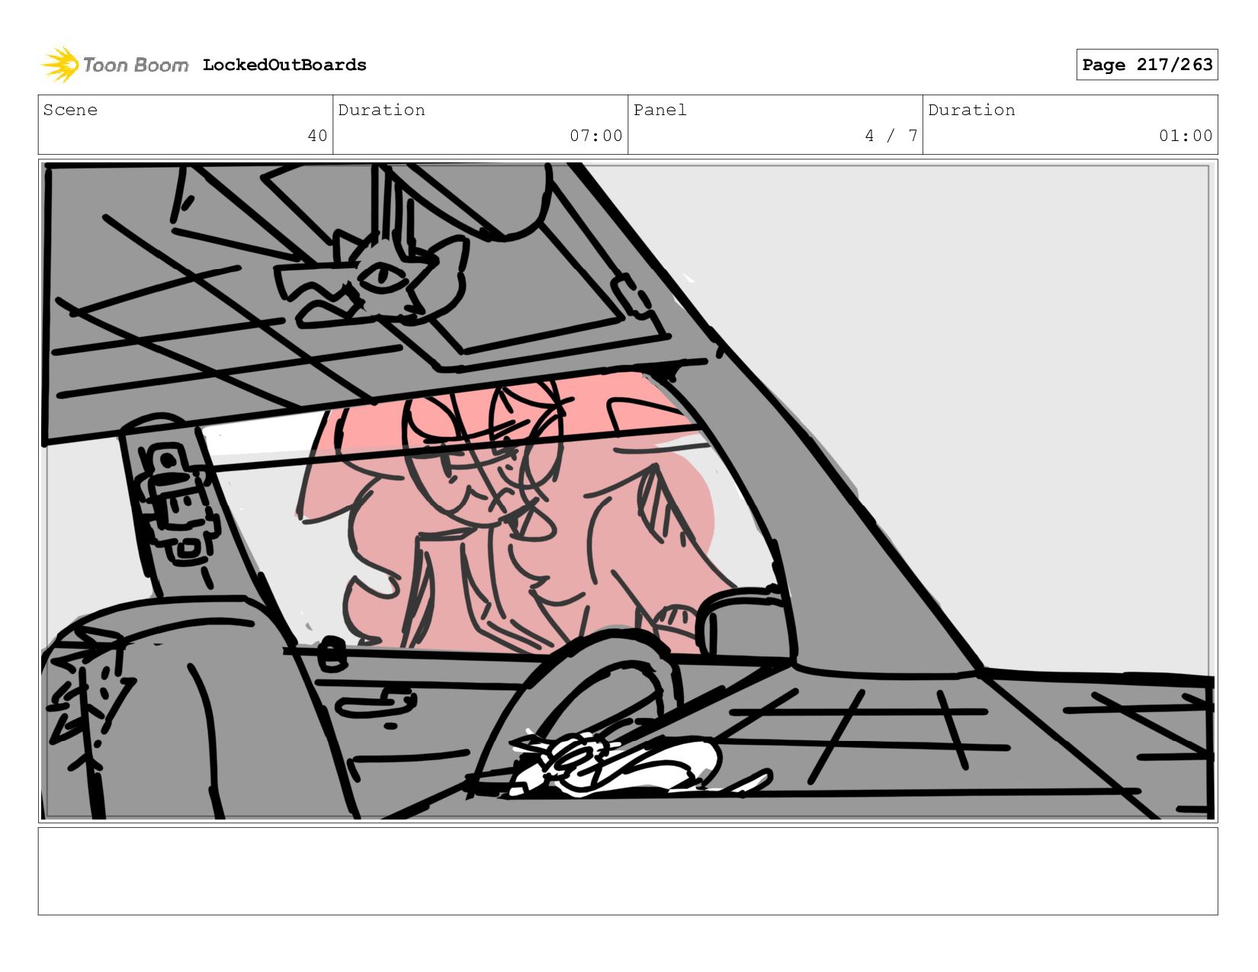Select the scene number 40
The height and width of the screenshot is (972, 1258).
(x=317, y=136)
